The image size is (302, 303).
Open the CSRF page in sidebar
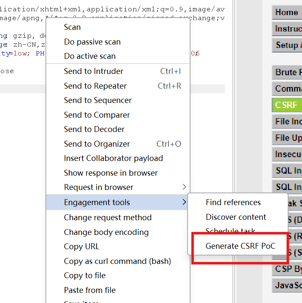tap(287, 105)
